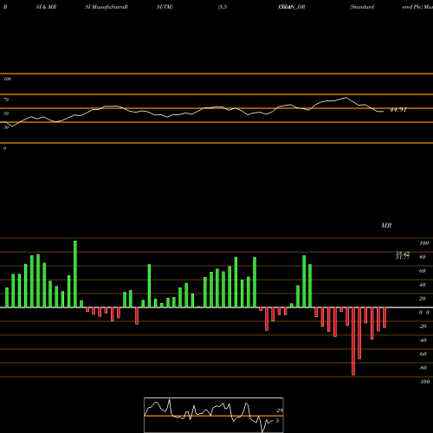Click the 50 label on the RSI axis
The width and height of the screenshot is (433, 433).
pos(6,113)
